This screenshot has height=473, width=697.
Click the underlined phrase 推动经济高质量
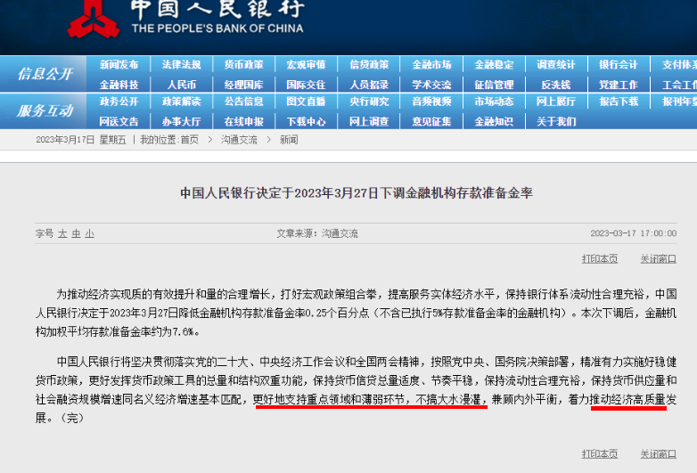pos(627,399)
